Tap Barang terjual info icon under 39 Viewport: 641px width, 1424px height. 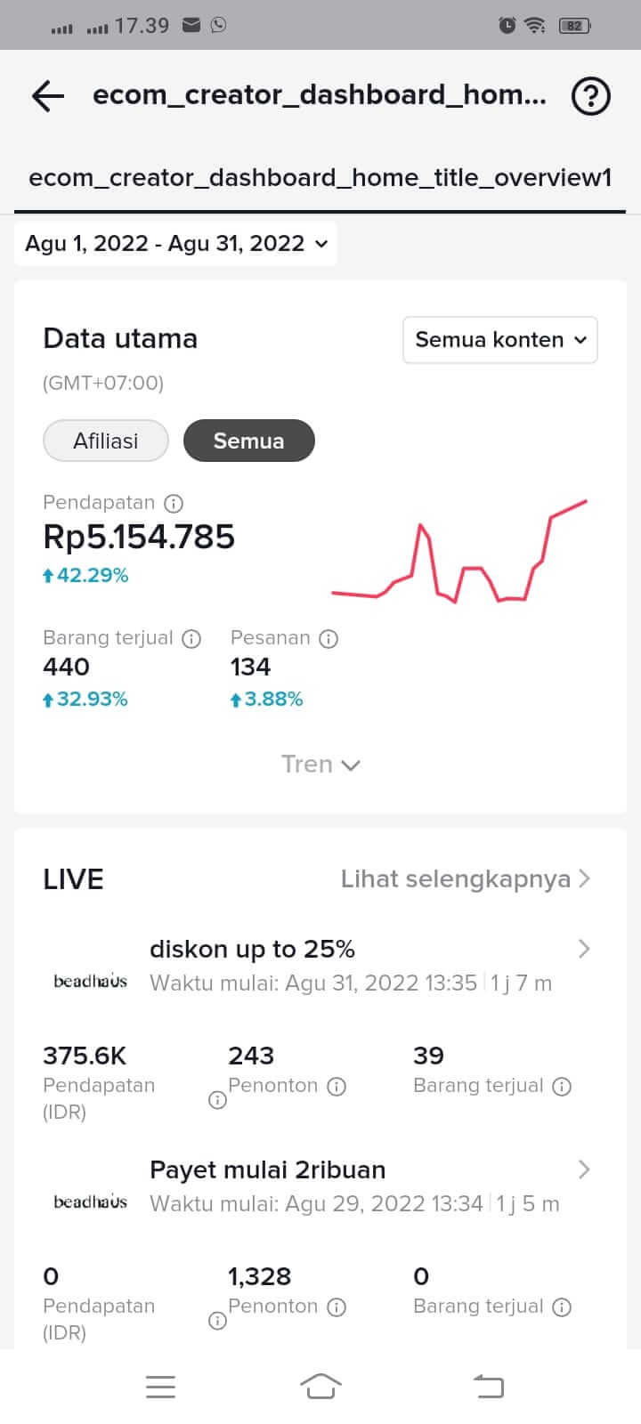tap(562, 1087)
